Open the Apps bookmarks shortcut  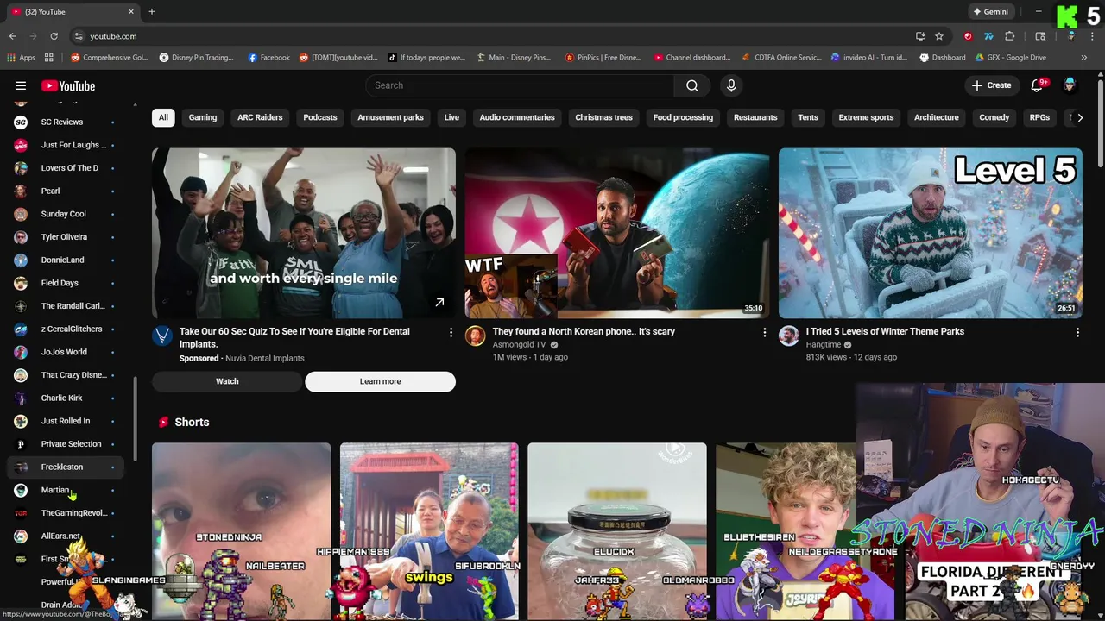coord(22,58)
